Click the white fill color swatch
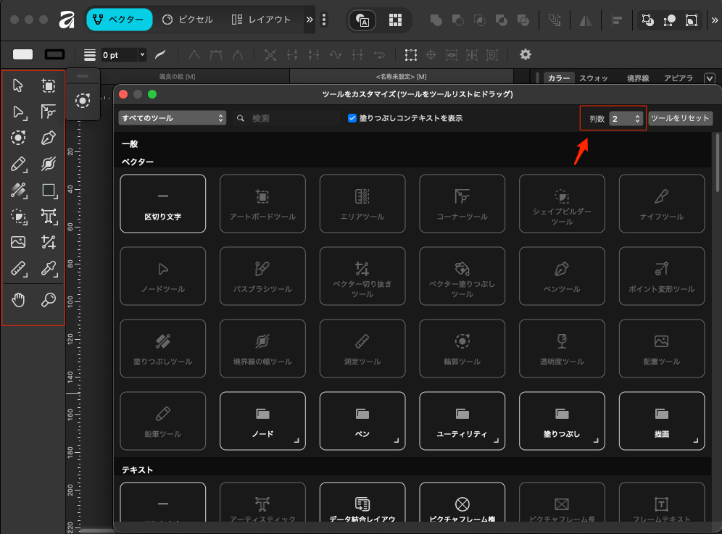 23,54
